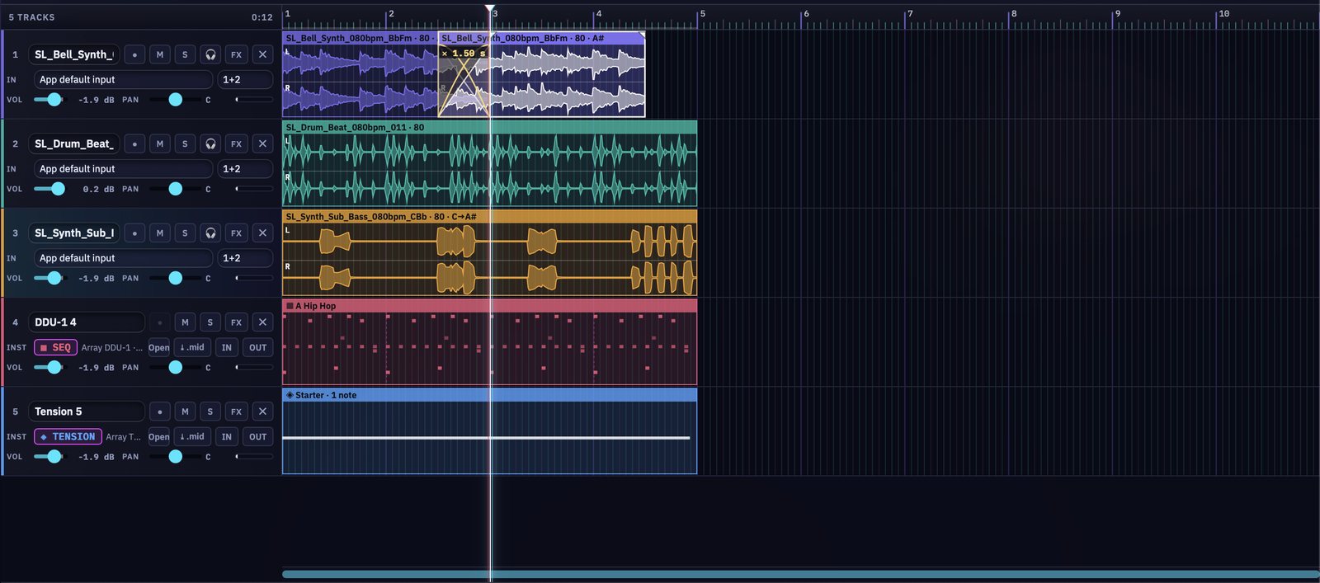
Task: Click MIDI IN button on Tension 5 track
Action: pos(227,436)
